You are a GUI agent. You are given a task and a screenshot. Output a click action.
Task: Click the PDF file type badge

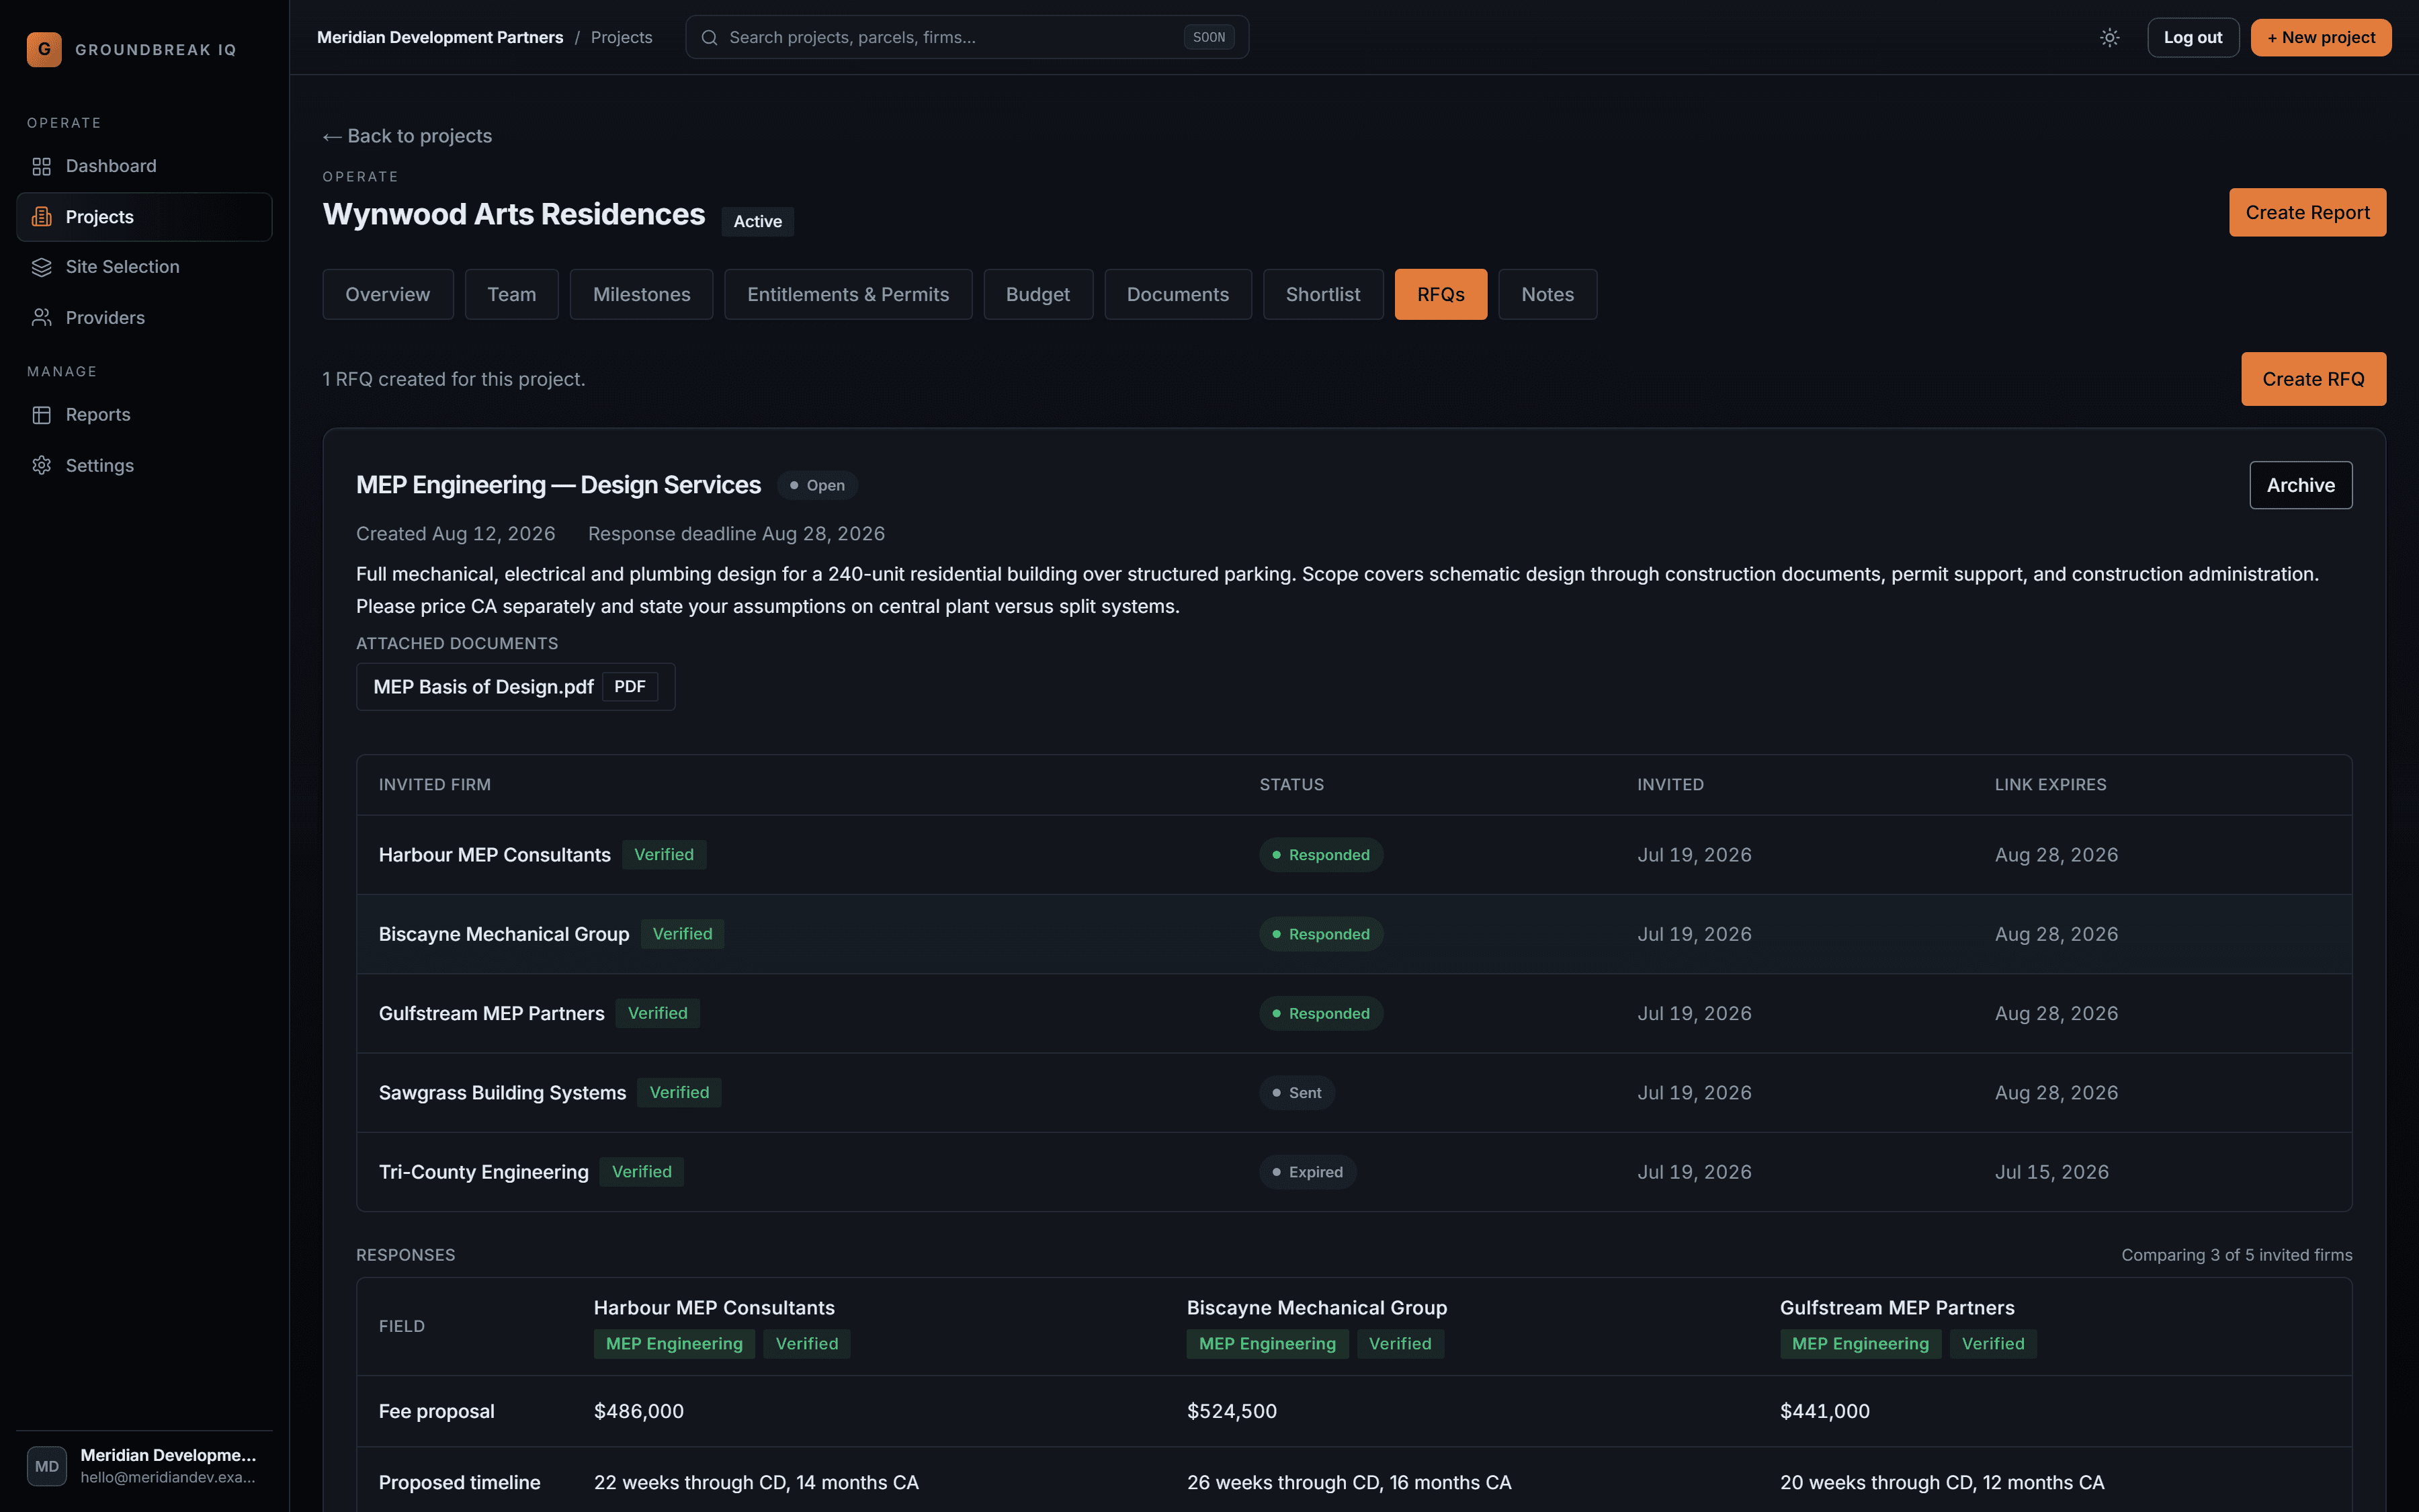(630, 687)
